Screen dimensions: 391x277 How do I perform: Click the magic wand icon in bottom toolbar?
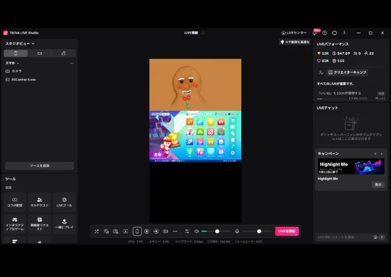[96, 231]
